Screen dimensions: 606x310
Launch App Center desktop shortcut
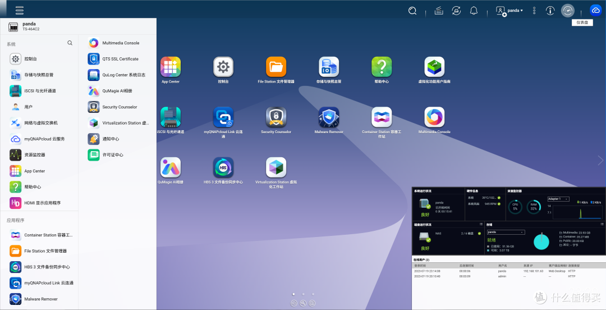pos(171,67)
